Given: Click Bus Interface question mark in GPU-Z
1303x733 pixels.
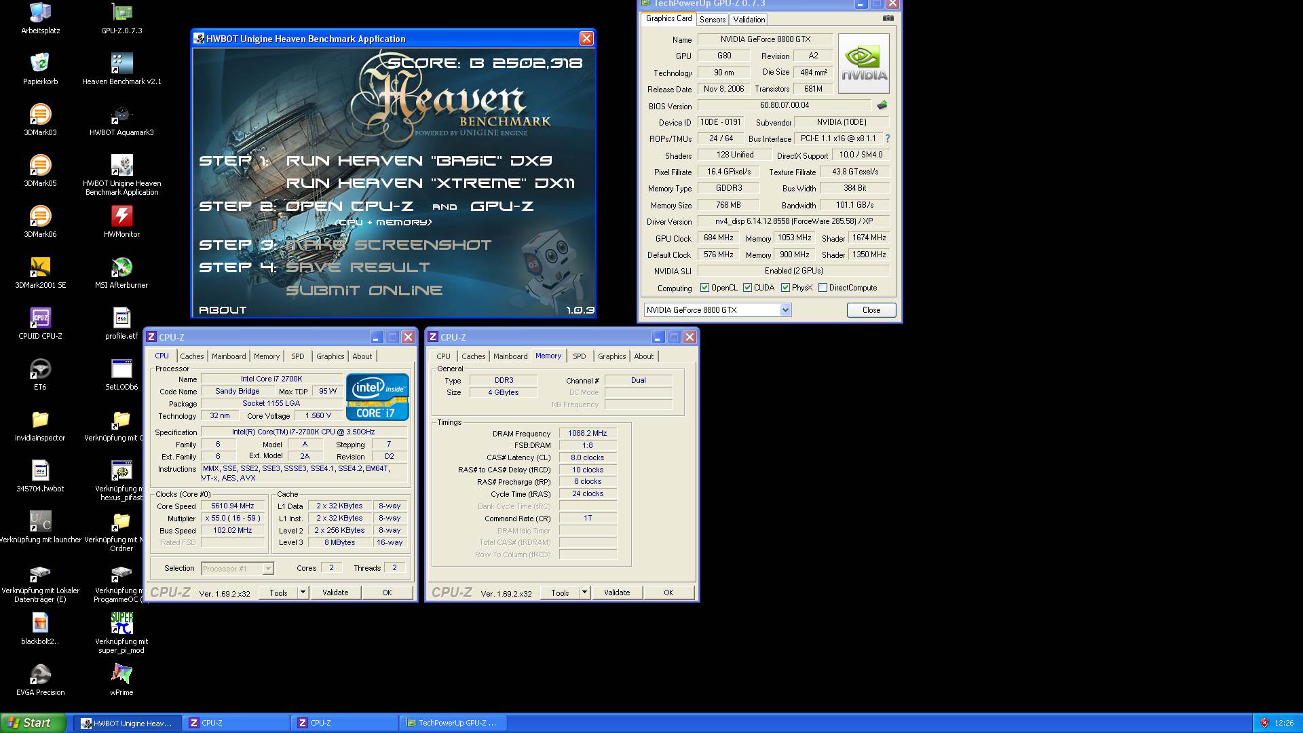Looking at the screenshot, I should click(887, 138).
